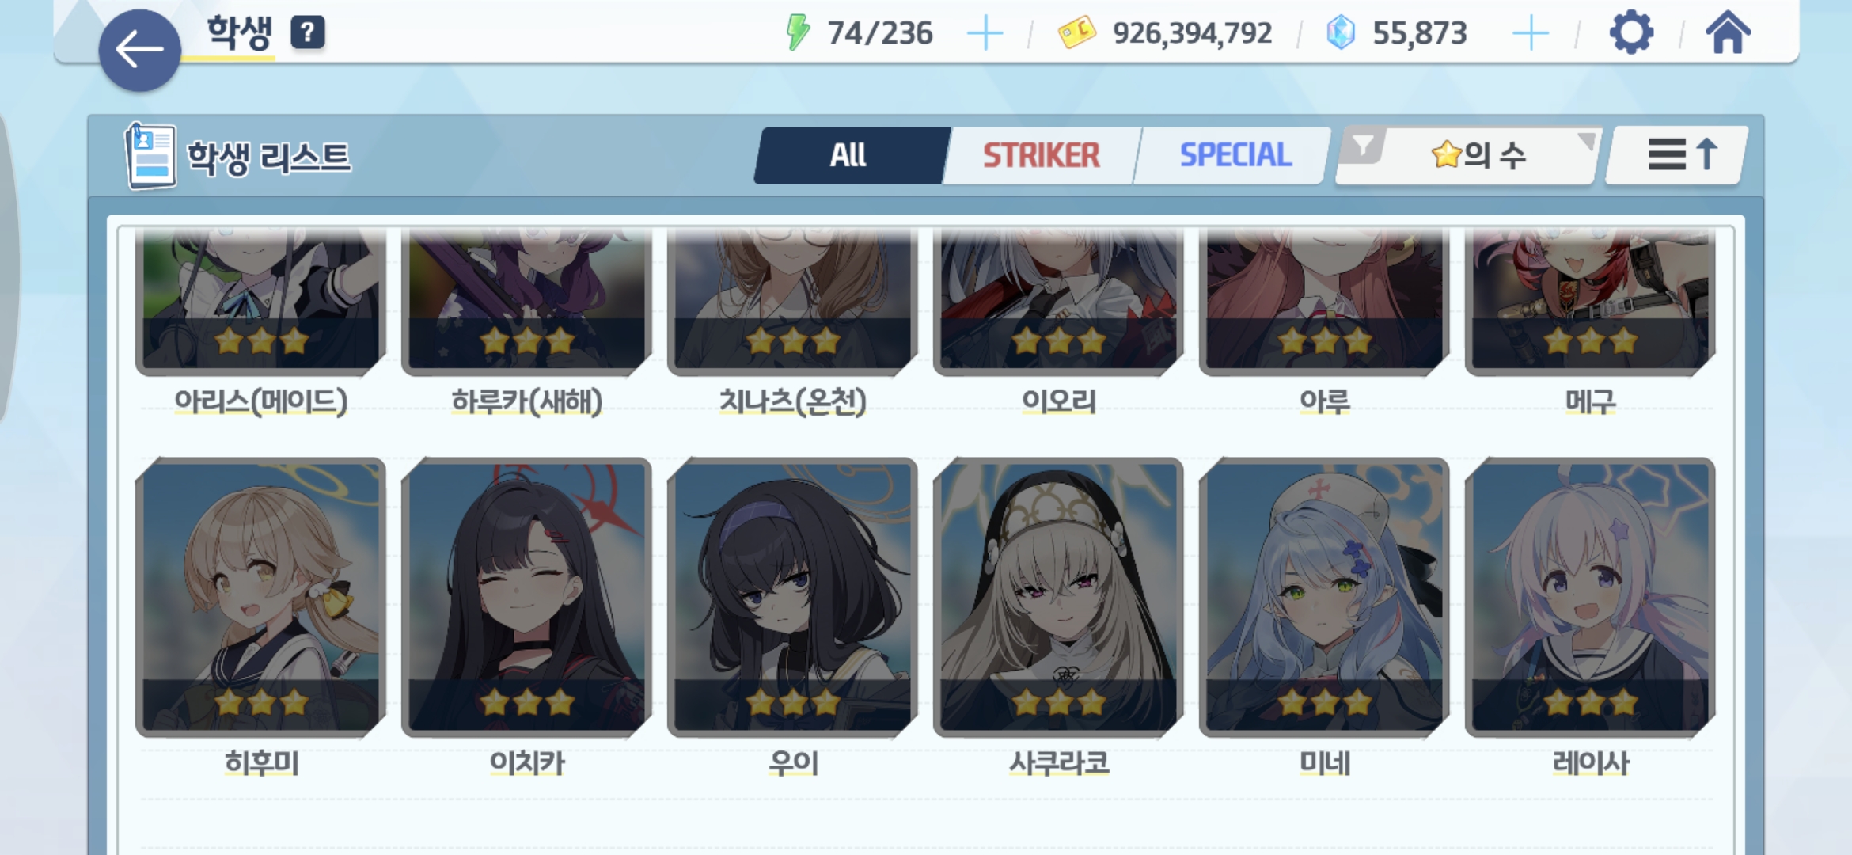
Task: Click the credits currency icon
Action: pyautogui.click(x=1076, y=33)
